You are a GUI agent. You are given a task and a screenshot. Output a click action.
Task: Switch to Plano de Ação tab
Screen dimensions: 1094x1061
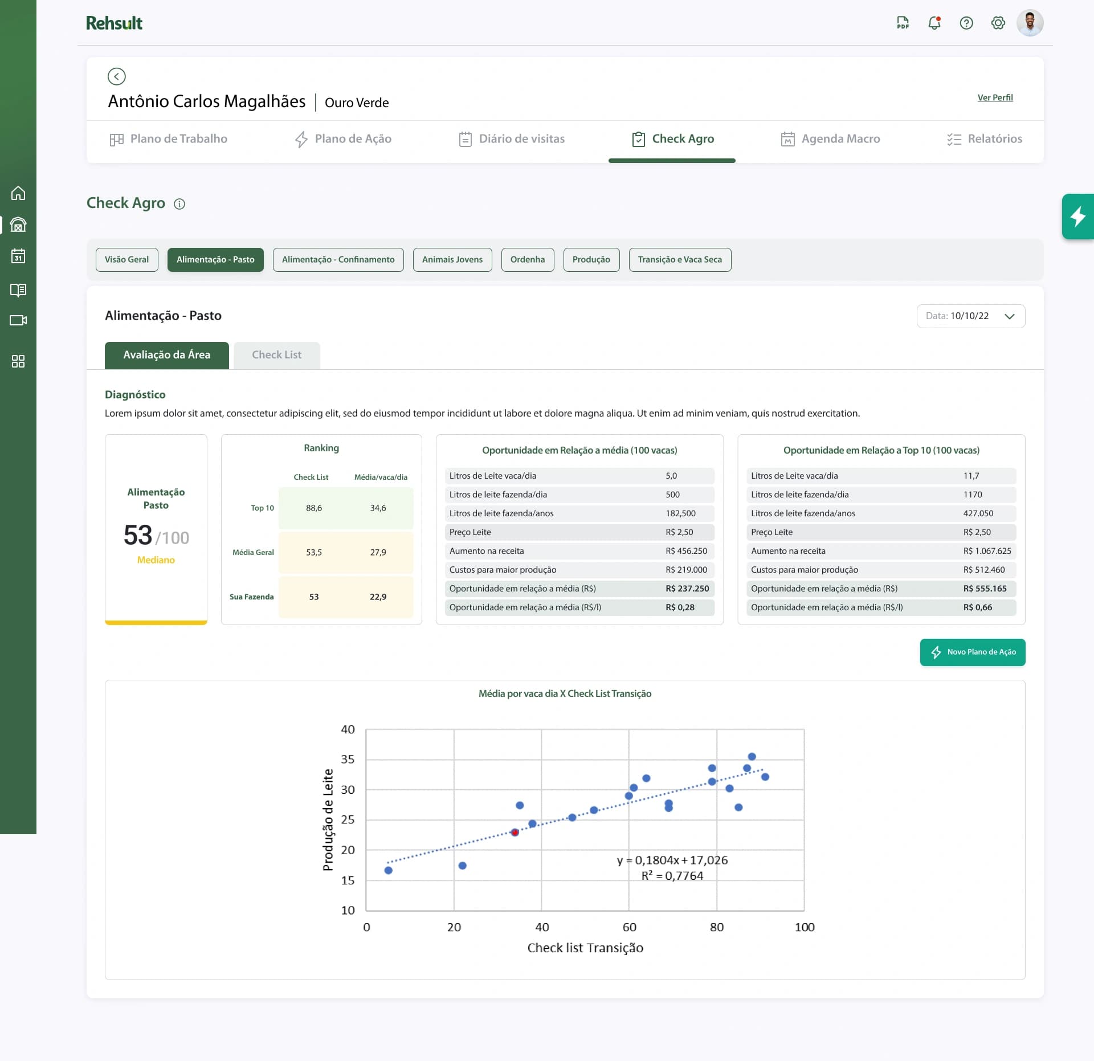343,139
